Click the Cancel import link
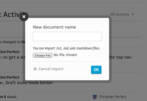 (x=51, y=69)
